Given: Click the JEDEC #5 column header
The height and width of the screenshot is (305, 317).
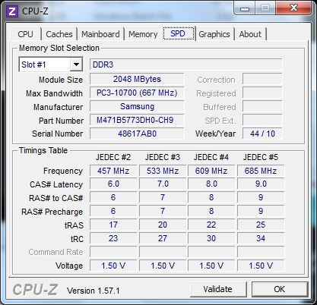Looking at the screenshot, I should click(261, 157).
